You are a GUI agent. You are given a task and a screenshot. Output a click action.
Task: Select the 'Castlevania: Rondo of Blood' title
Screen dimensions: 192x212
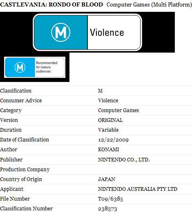(51, 4)
